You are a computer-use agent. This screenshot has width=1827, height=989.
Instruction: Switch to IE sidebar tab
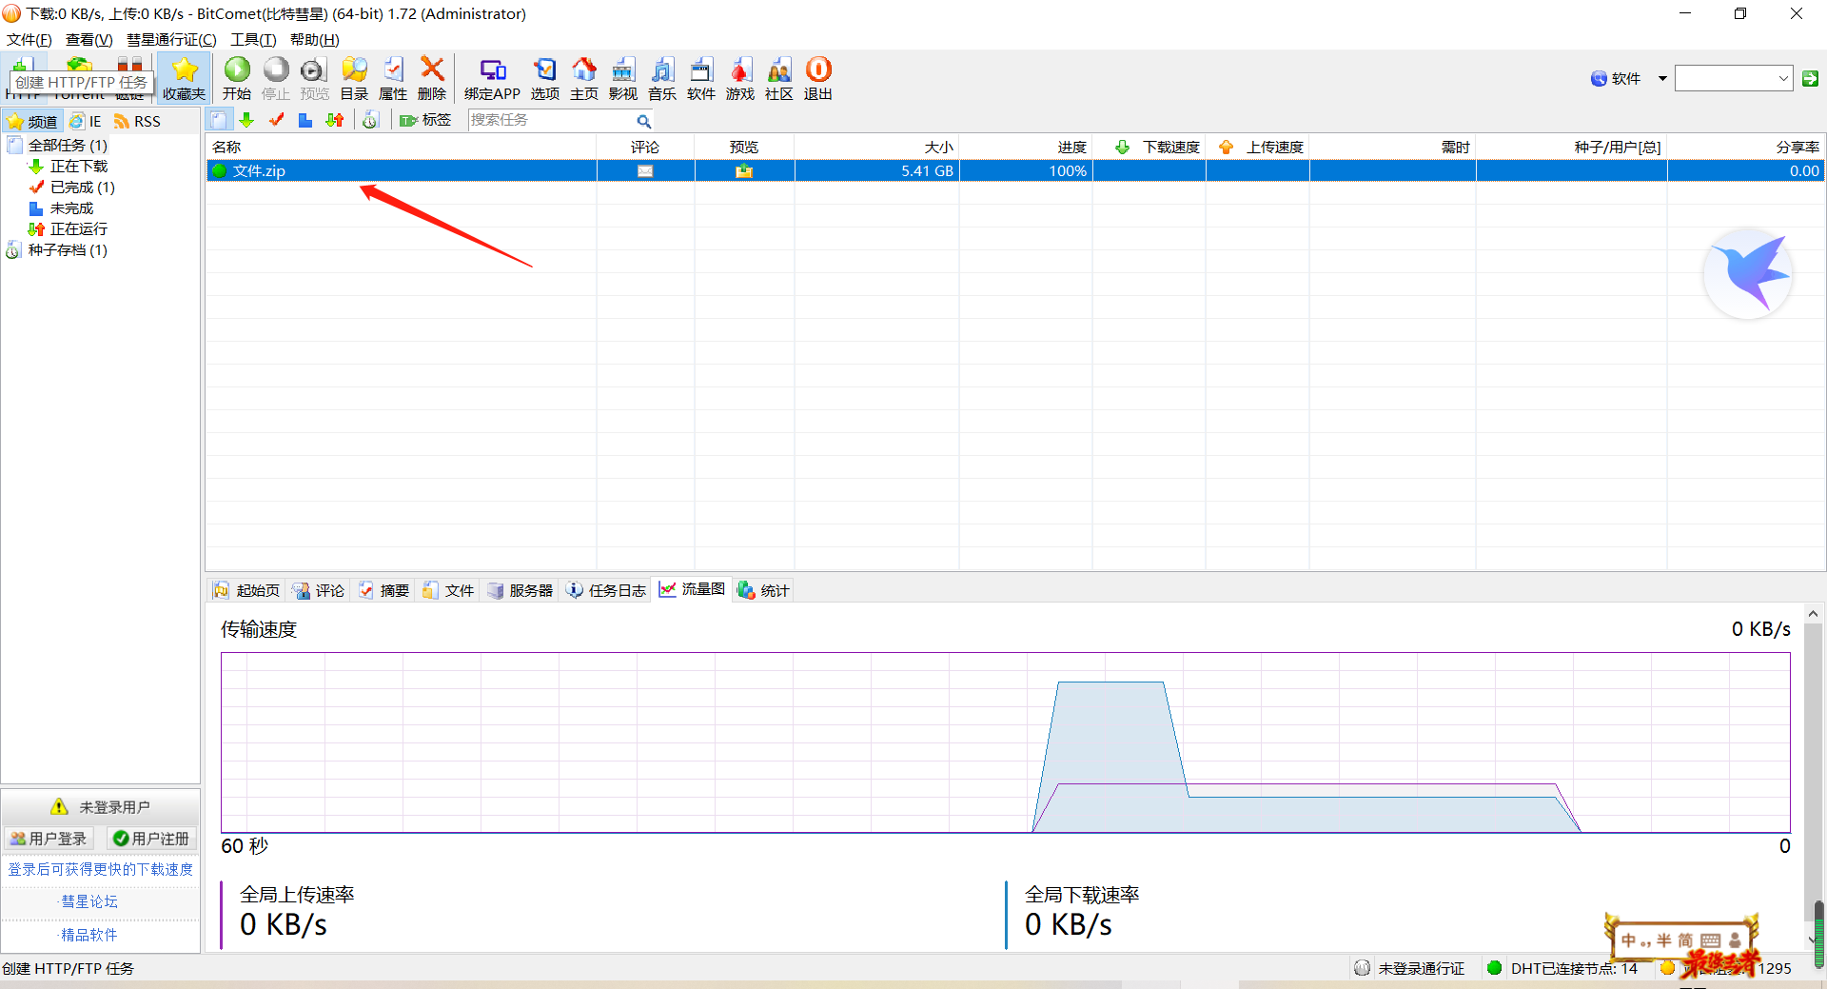point(85,121)
